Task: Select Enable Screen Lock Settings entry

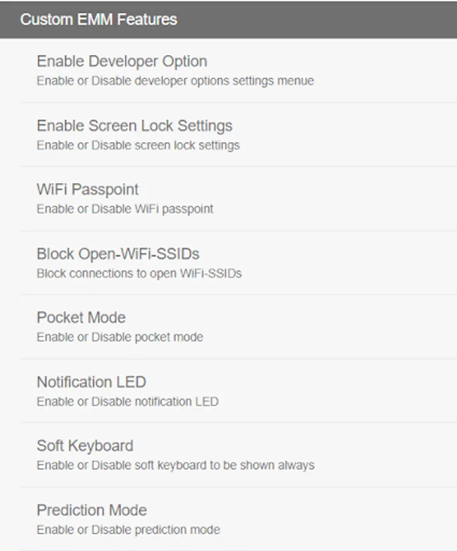Action: pyautogui.click(x=239, y=135)
